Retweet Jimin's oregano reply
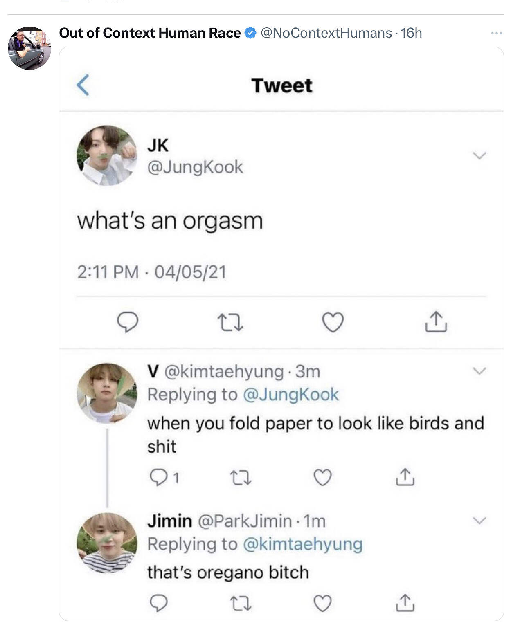 tap(241, 603)
